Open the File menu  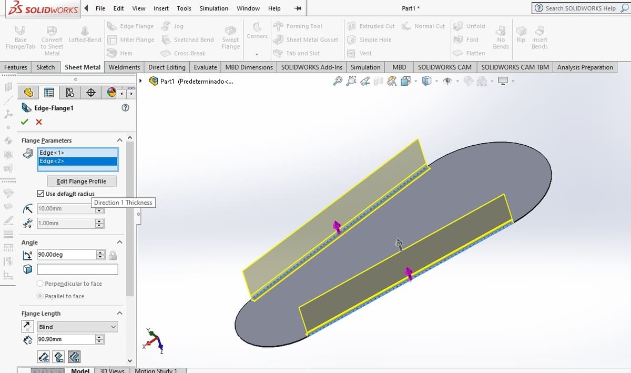[x=100, y=8]
